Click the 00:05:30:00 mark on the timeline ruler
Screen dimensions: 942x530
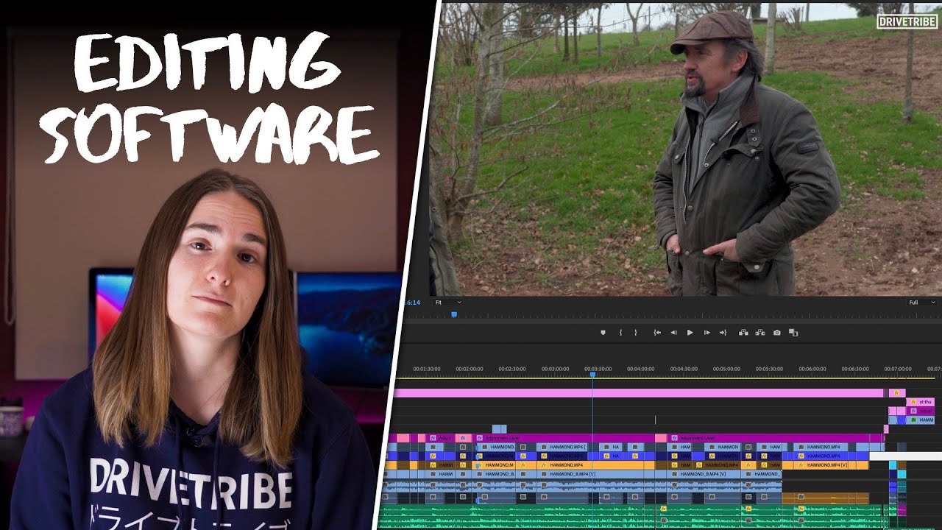[x=769, y=369]
